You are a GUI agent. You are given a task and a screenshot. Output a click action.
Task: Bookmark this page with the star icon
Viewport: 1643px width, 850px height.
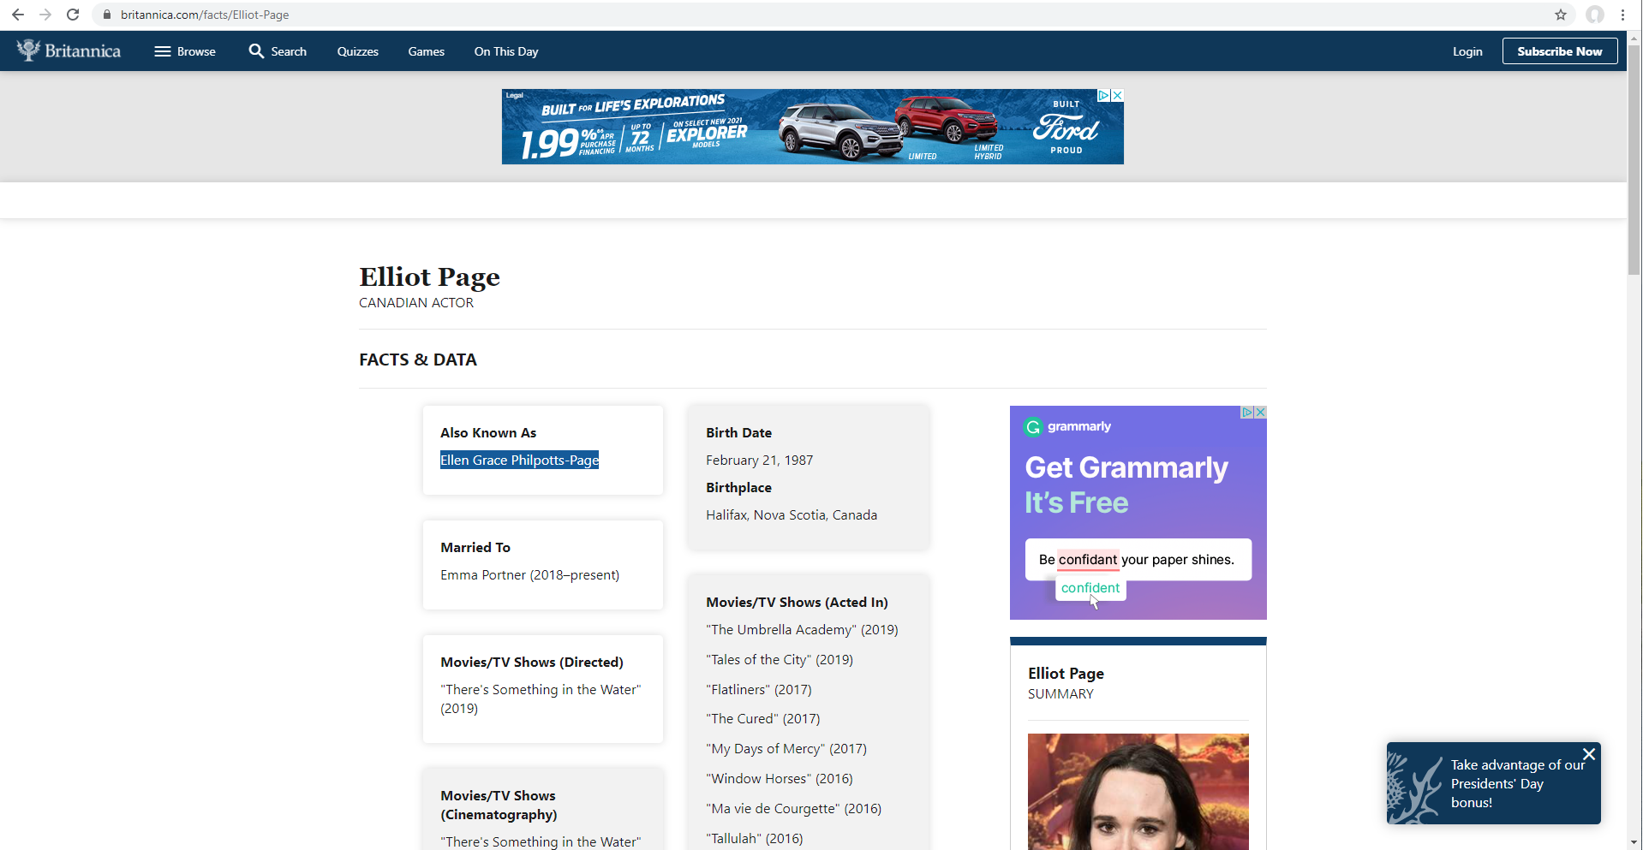tap(1561, 15)
